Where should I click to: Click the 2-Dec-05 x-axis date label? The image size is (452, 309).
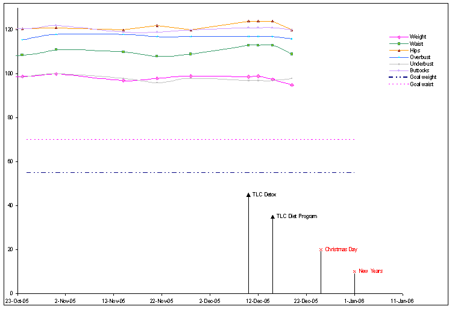click(x=210, y=301)
